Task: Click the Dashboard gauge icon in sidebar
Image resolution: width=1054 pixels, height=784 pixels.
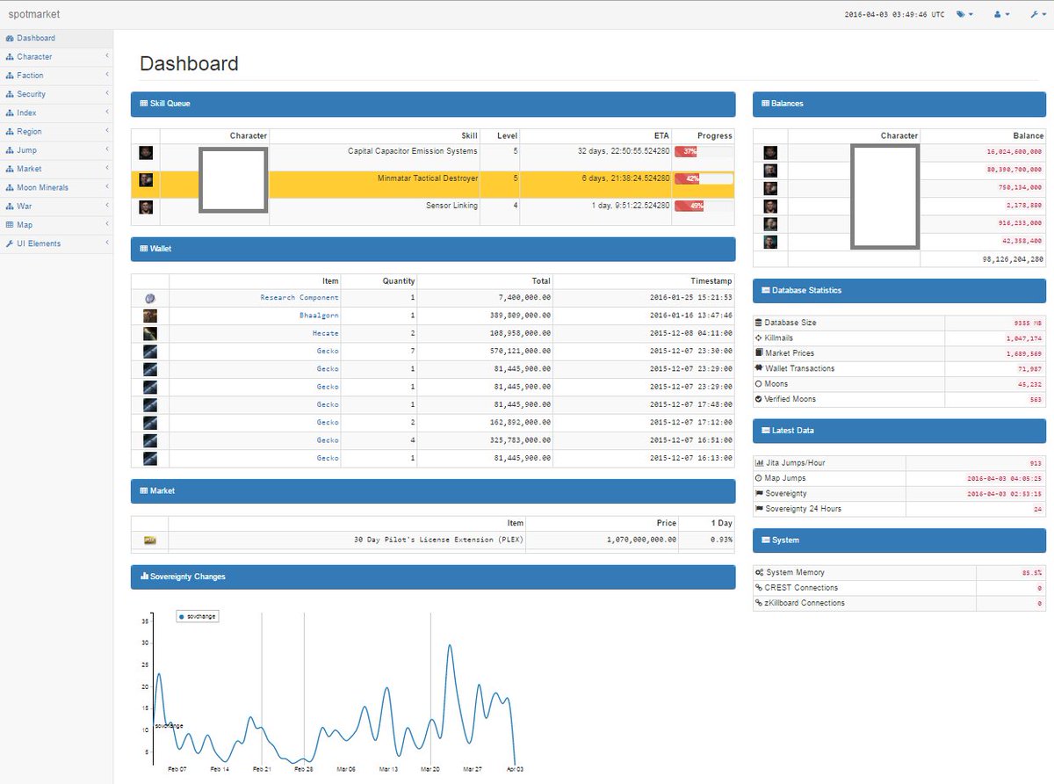Action: pyautogui.click(x=10, y=38)
